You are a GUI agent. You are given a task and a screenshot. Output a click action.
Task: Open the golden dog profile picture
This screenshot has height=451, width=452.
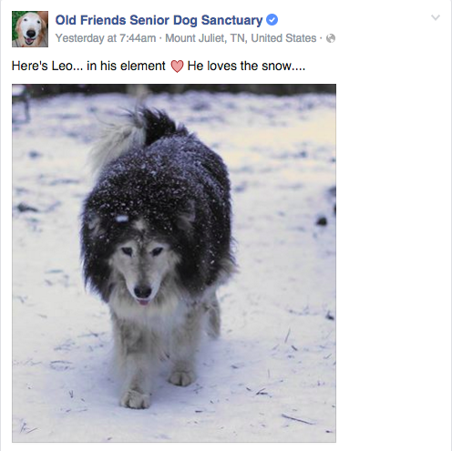click(30, 29)
